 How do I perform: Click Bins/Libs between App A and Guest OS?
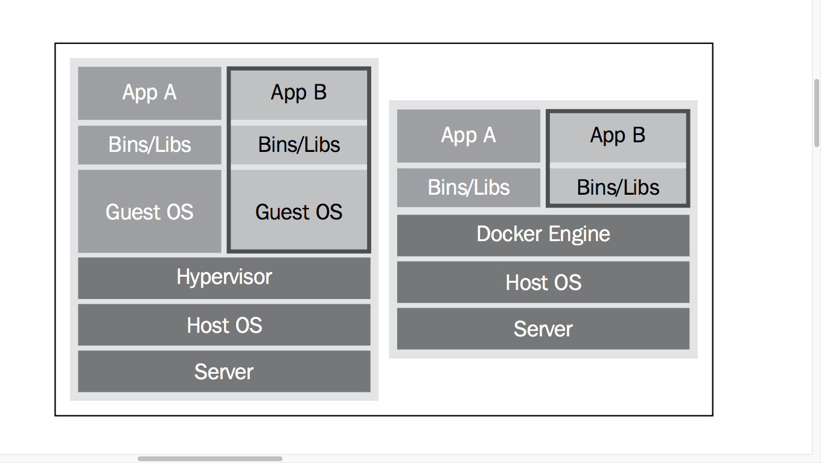pyautogui.click(x=149, y=145)
